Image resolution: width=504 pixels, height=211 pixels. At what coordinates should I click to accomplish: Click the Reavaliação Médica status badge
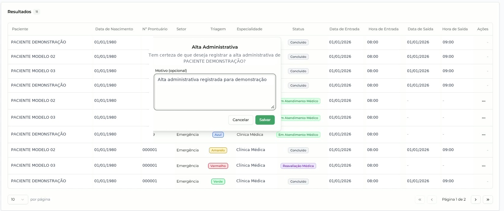298,166
